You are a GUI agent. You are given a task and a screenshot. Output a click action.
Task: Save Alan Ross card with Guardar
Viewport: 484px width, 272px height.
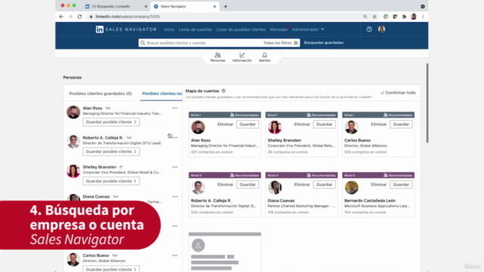[x=247, y=124]
